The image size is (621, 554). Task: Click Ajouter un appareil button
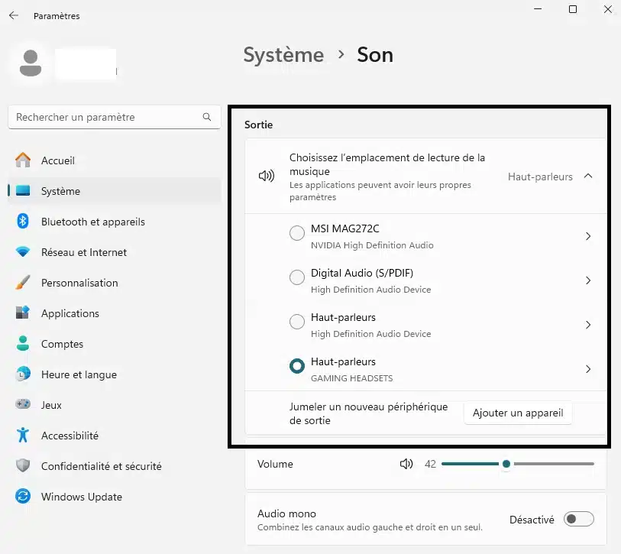518,413
